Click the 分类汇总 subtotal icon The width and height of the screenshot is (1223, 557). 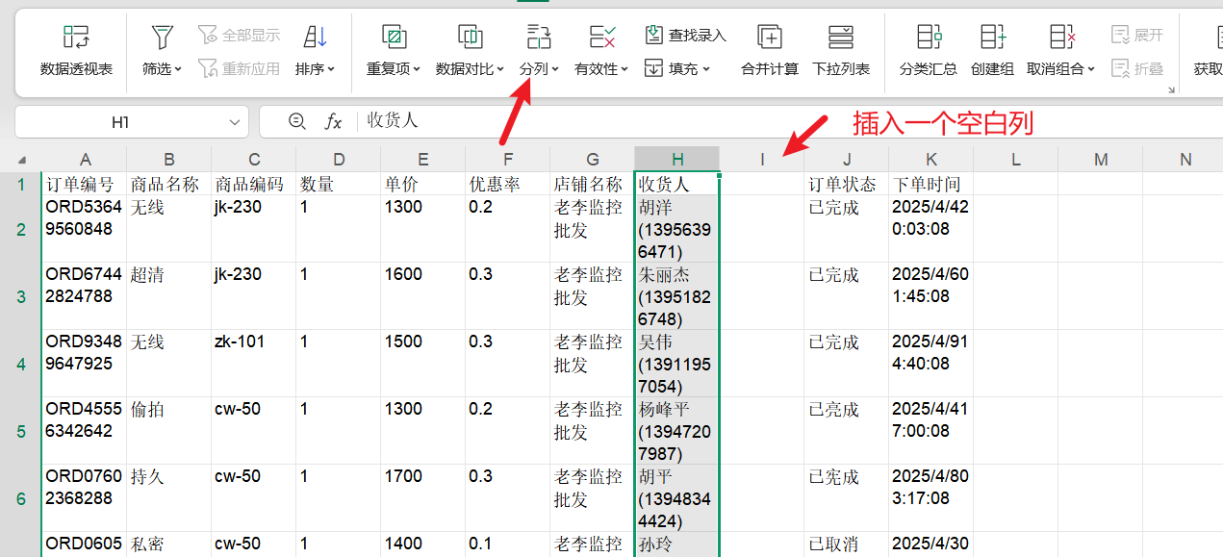928,38
